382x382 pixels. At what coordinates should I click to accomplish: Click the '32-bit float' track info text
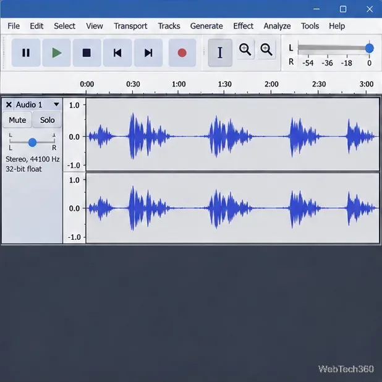(x=23, y=169)
